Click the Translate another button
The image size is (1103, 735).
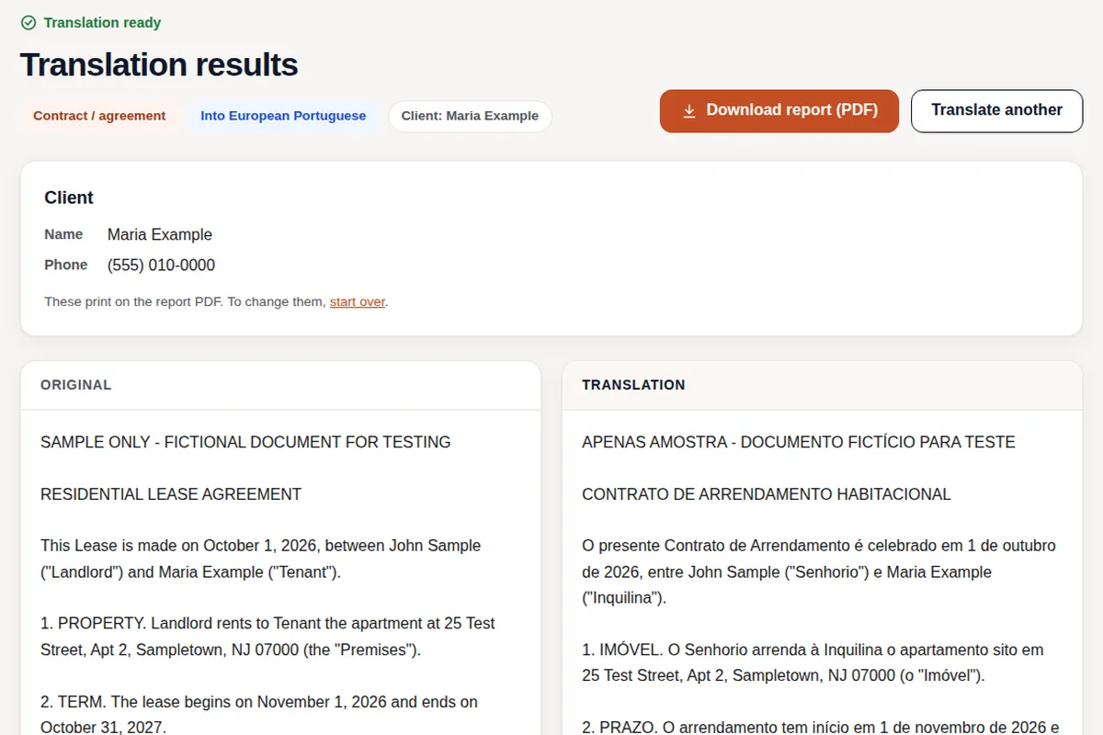tap(996, 110)
